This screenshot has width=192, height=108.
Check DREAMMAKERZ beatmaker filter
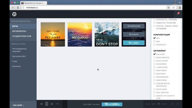tap(154, 77)
